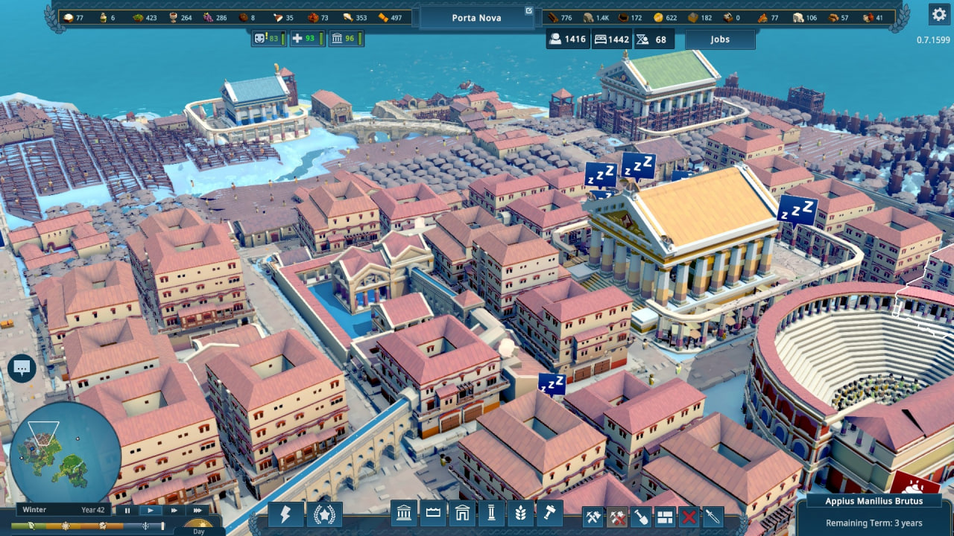Click the island minimap
954x536 pixels.
(x=65, y=453)
